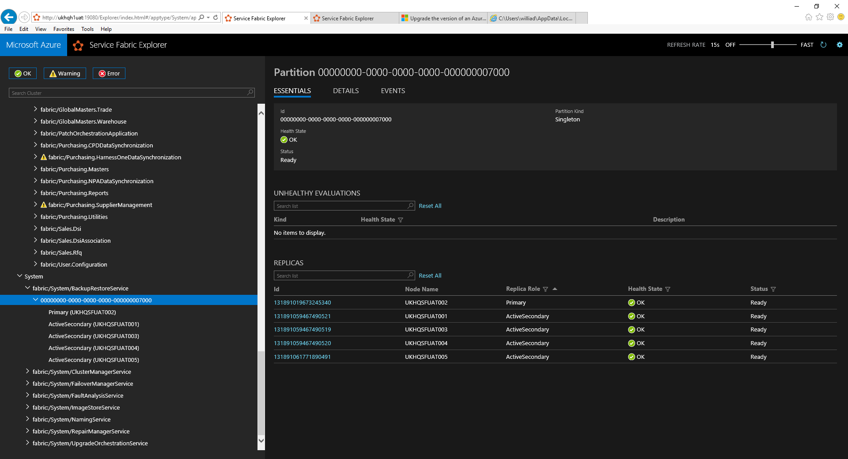Click the tree scrollbar down arrow
This screenshot has height=459, width=848.
point(261,440)
